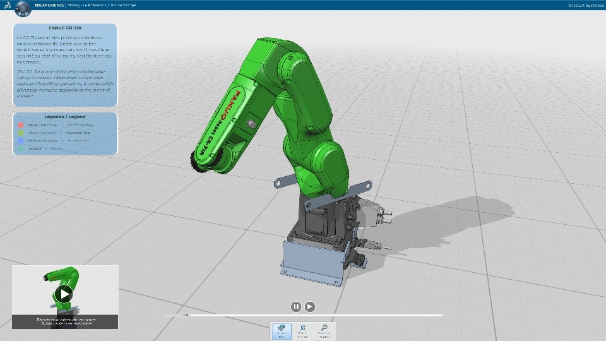
Task: Click the 'FANUC CR-7iA' panel title
Action: (x=65, y=28)
